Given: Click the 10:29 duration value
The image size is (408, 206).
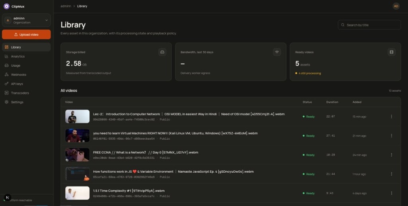Looking at the screenshot, I should coord(330,155).
